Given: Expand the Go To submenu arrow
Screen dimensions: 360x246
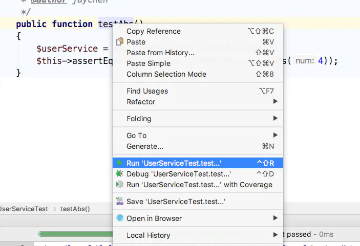Looking at the screenshot, I should tap(276, 135).
